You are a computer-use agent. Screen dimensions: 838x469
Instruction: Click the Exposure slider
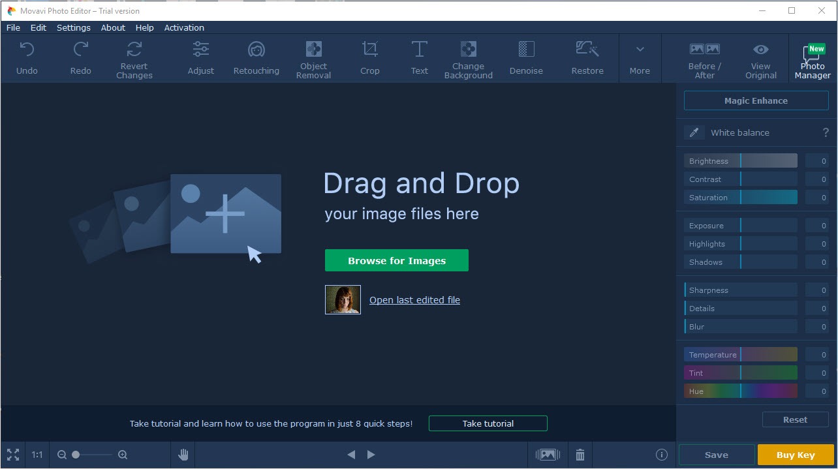click(741, 225)
